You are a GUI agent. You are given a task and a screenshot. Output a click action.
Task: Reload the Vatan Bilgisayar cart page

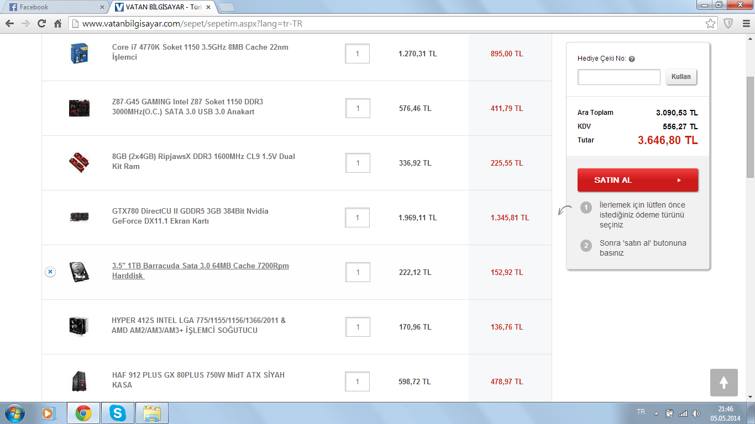(41, 24)
